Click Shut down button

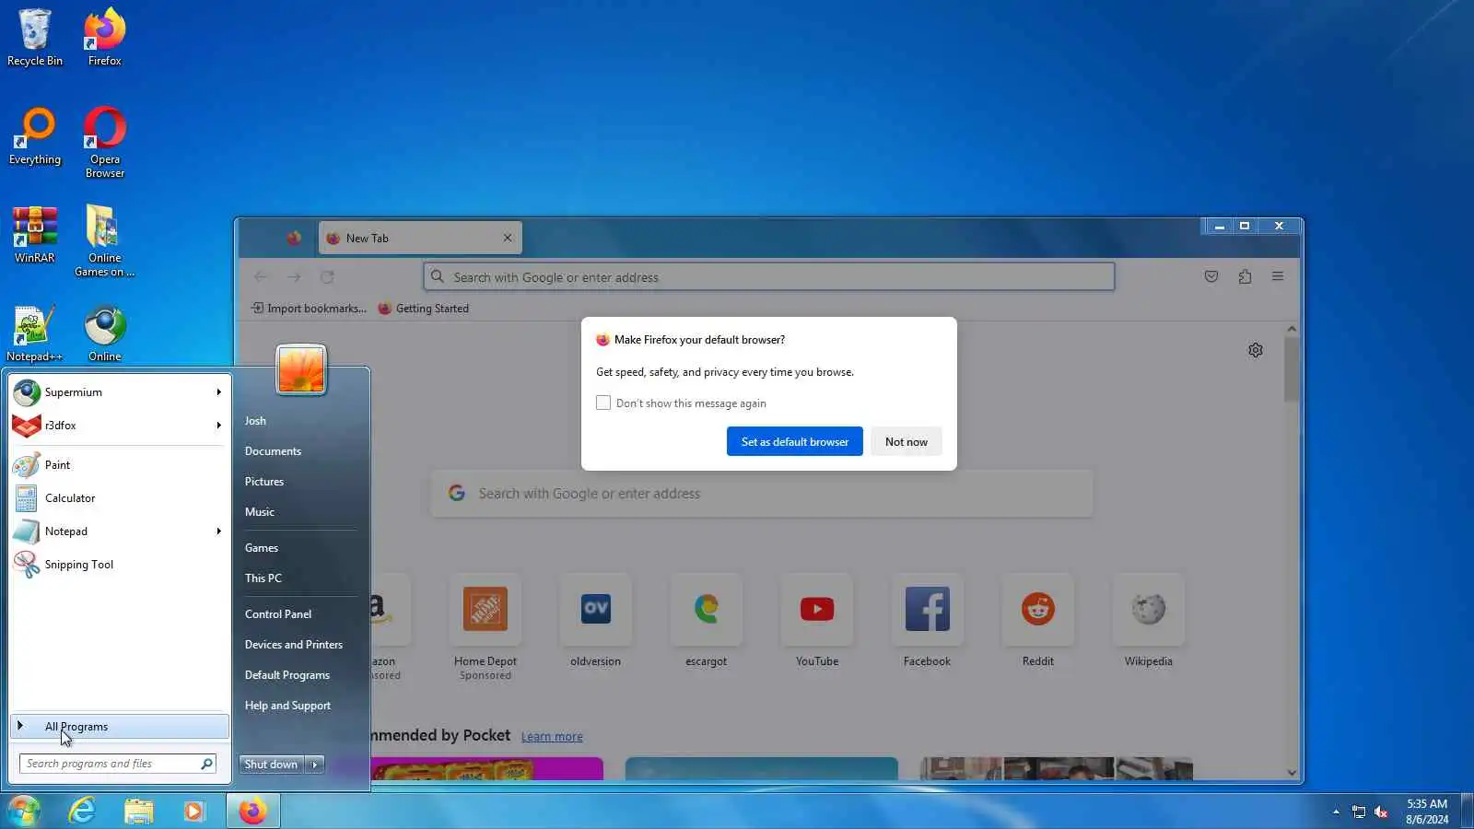(272, 765)
